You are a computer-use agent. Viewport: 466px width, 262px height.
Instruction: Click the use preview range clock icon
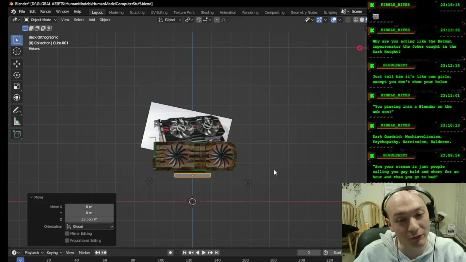[x=325, y=253]
